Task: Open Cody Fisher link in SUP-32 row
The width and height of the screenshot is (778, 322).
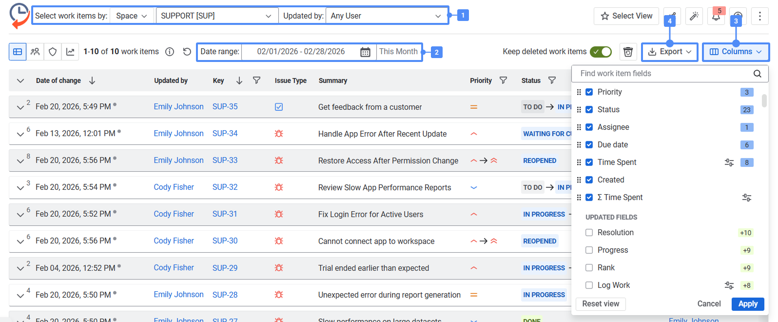Action: click(x=174, y=187)
